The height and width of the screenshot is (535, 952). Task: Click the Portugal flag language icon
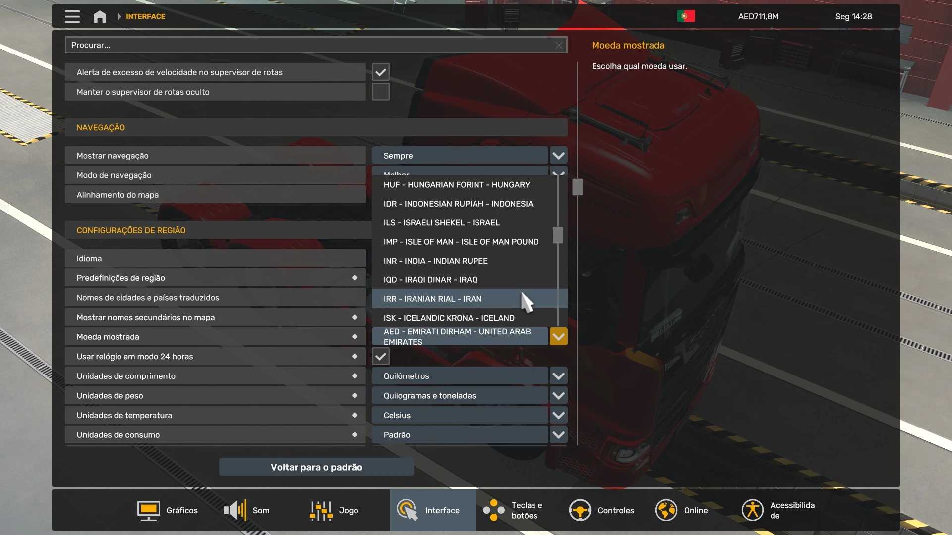click(686, 16)
